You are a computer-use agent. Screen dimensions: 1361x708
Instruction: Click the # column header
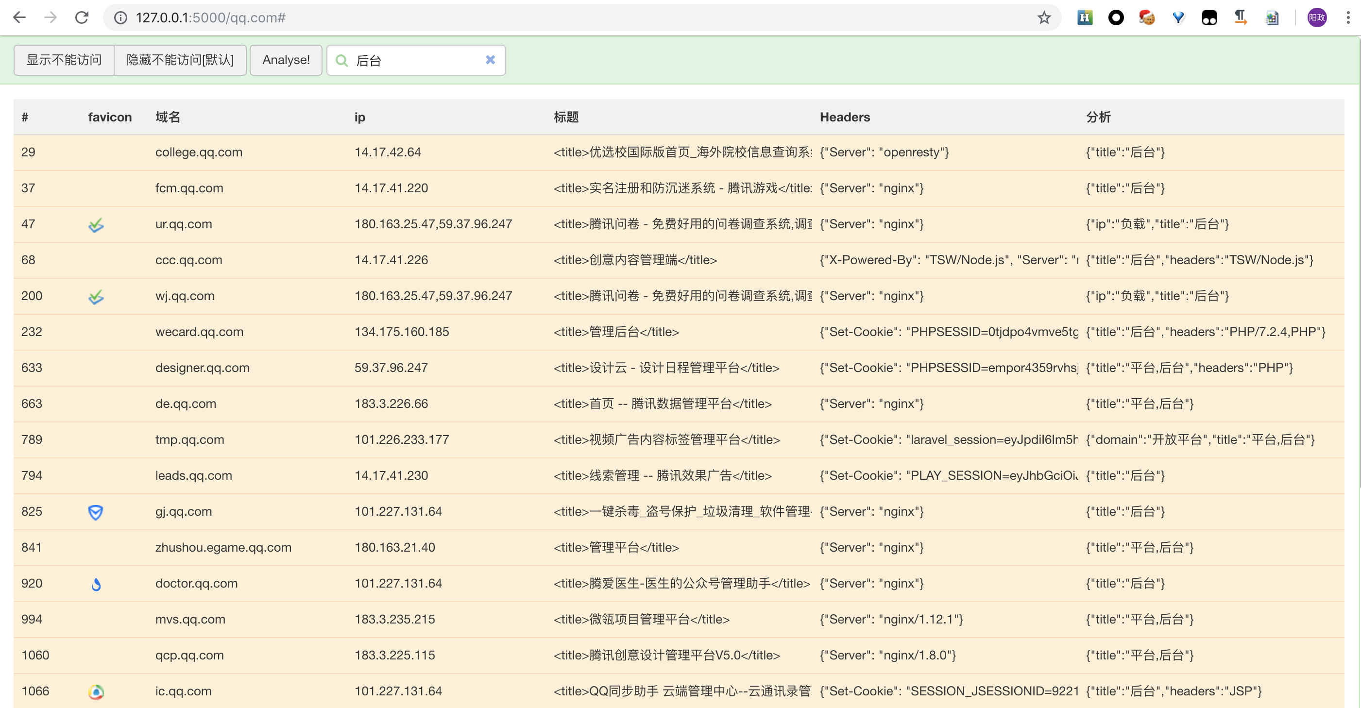[25, 118]
